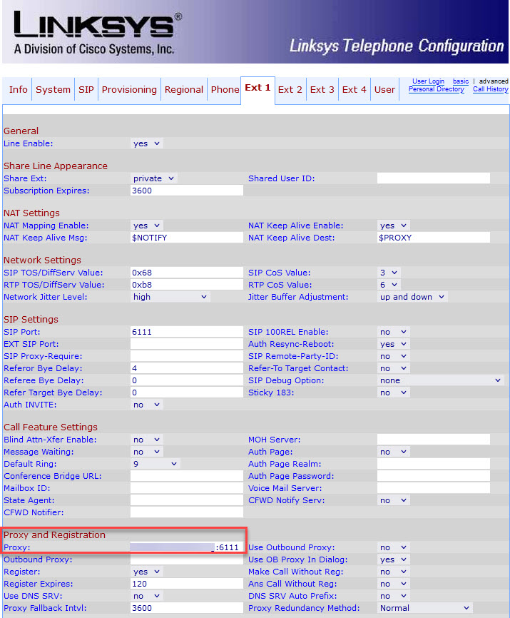
Task: Click the Proxy address field
Action: click(x=187, y=547)
